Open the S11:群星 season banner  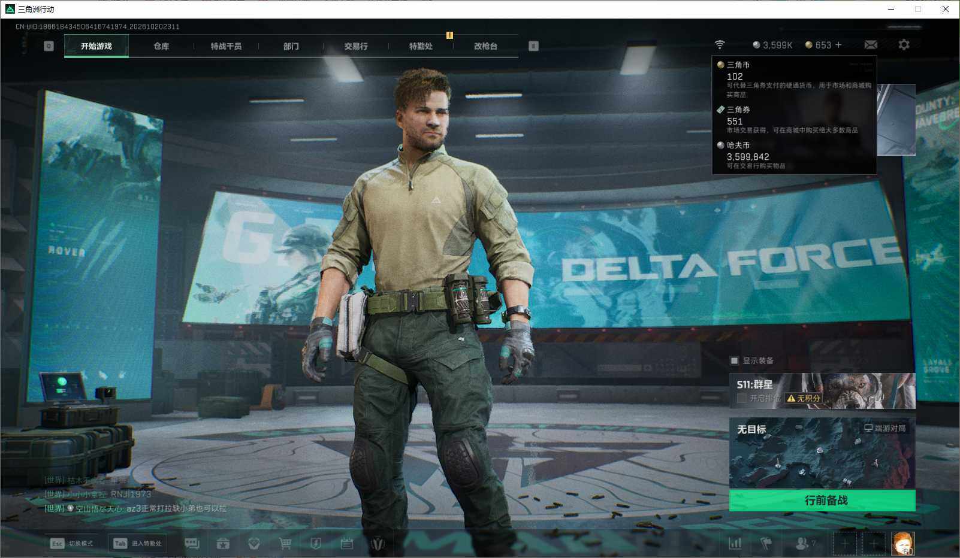point(822,391)
